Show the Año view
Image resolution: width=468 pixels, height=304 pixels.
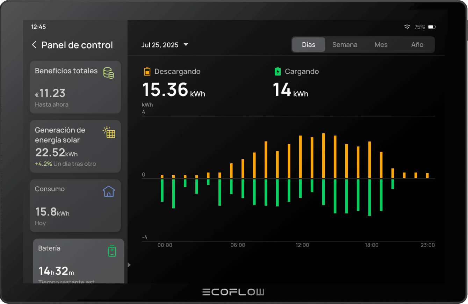click(417, 45)
